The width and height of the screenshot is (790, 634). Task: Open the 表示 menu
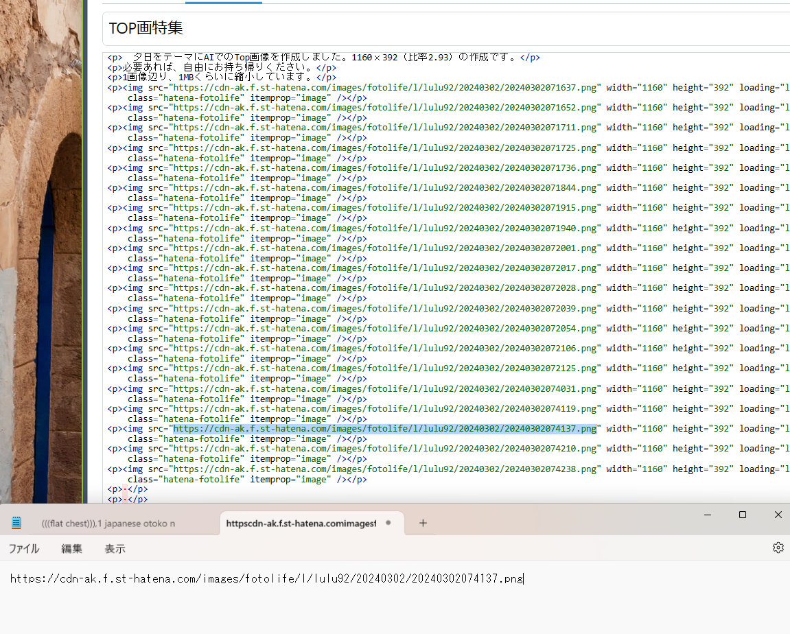[x=115, y=548]
